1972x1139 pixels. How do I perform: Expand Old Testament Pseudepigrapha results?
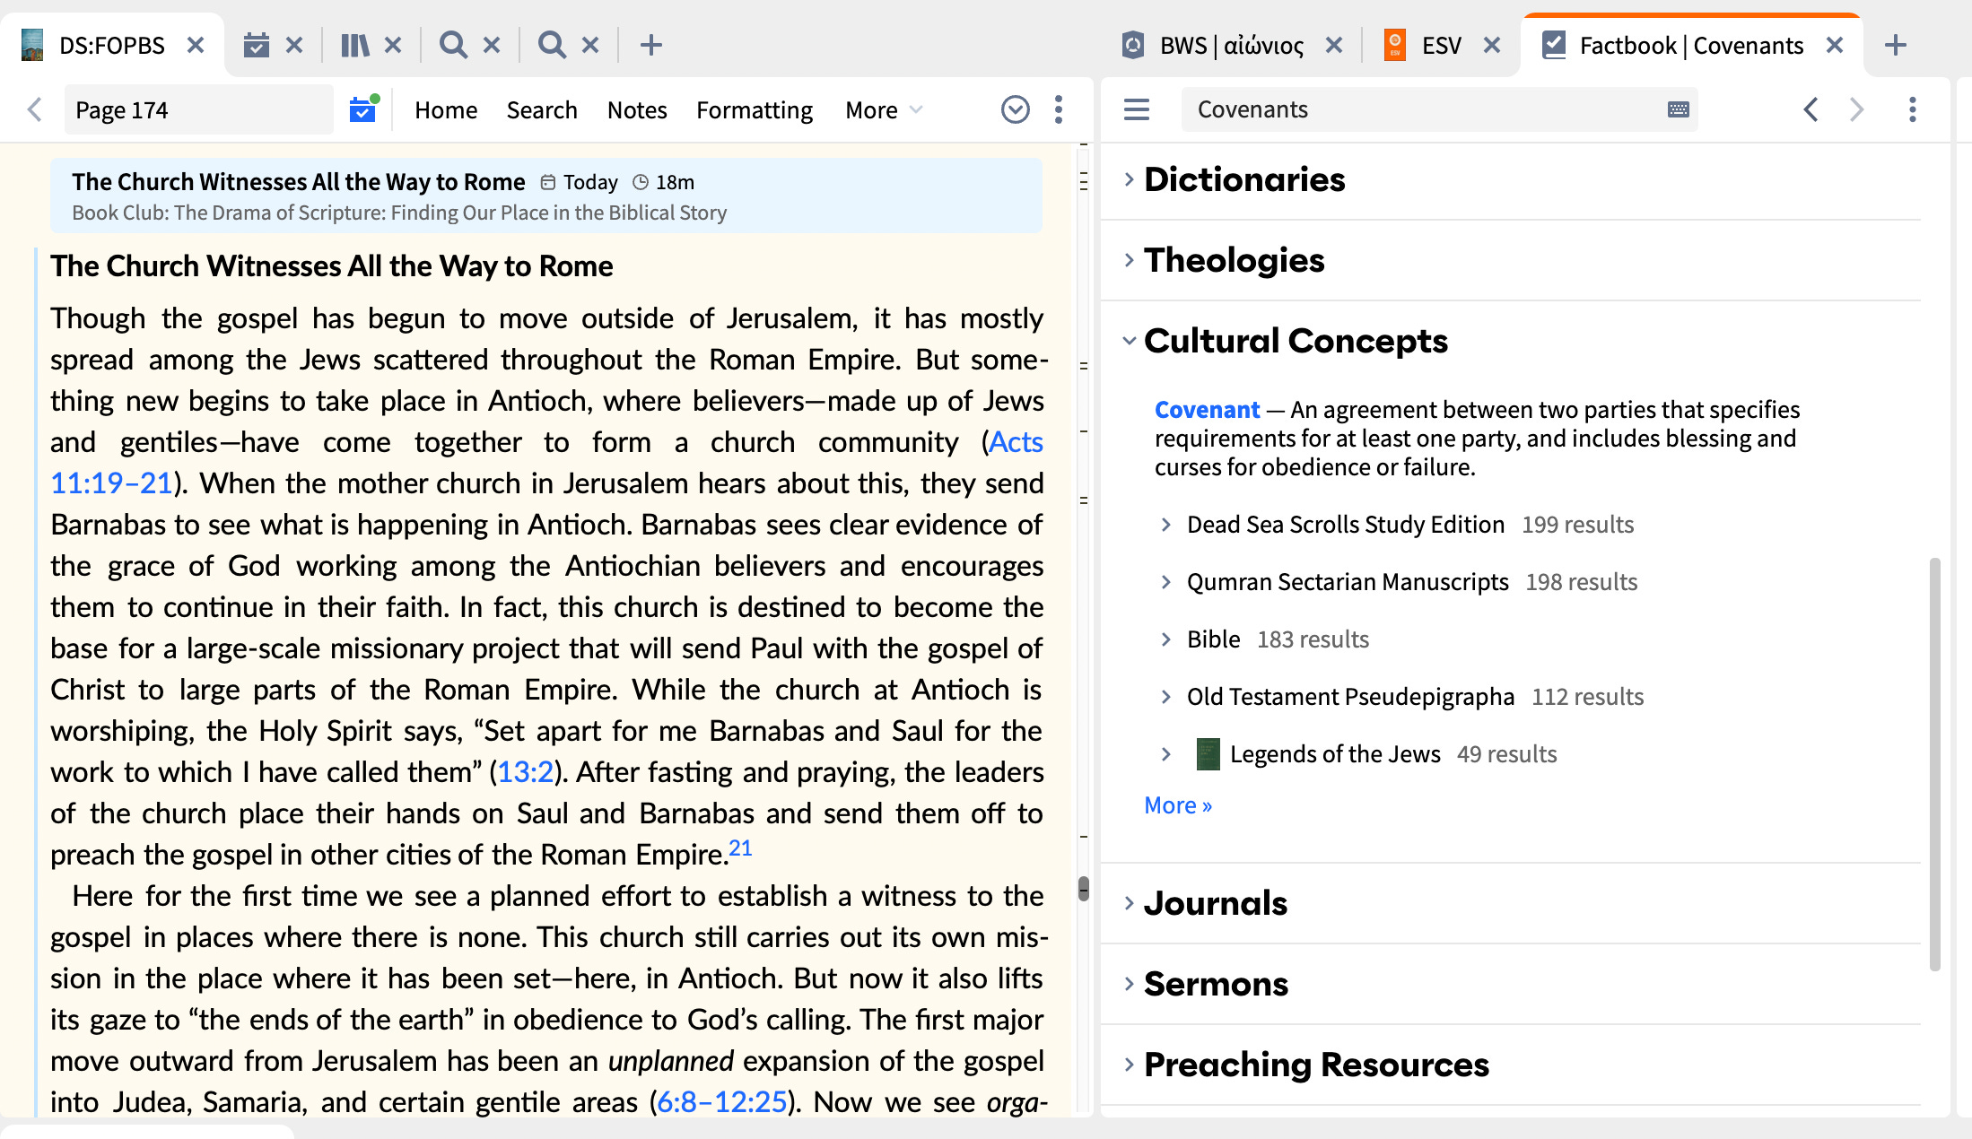1166,697
